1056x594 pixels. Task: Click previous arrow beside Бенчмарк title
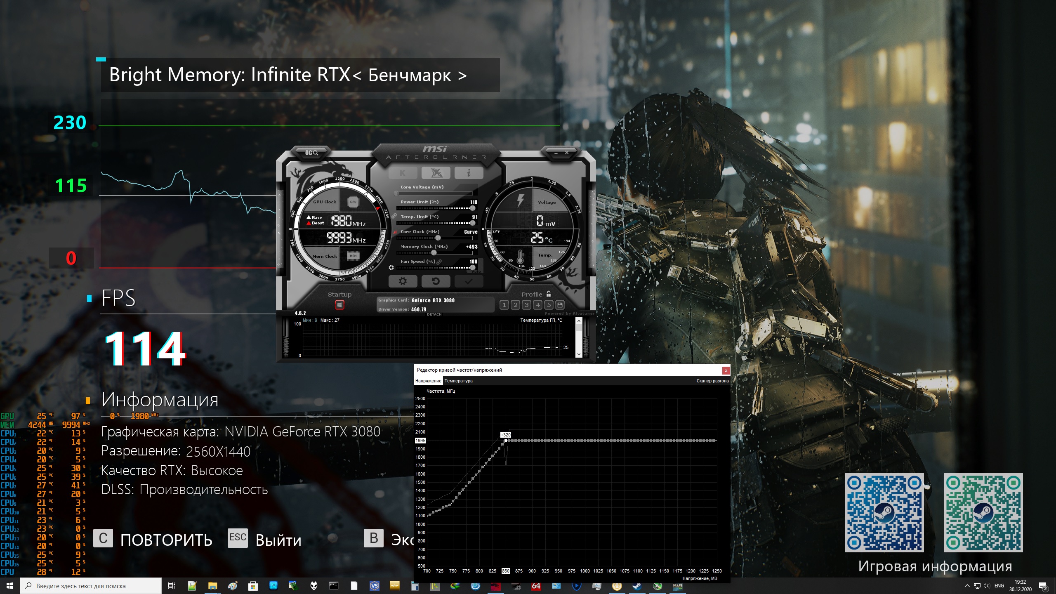coord(357,75)
